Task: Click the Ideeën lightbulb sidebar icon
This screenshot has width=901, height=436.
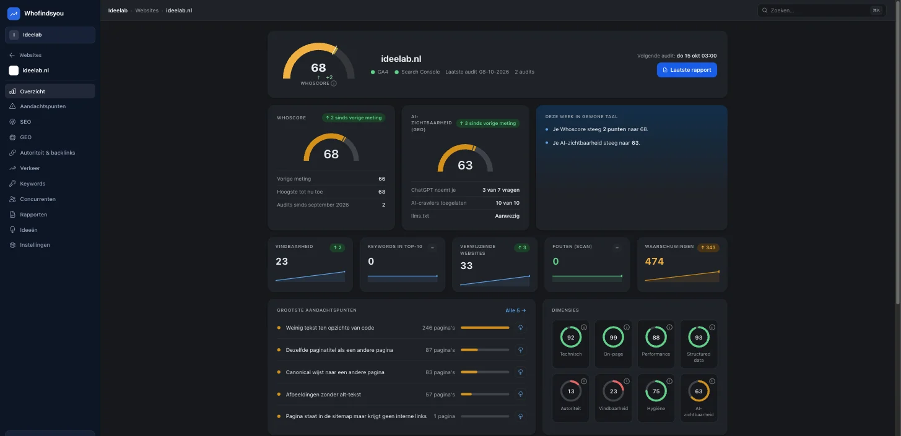Action: click(x=13, y=229)
